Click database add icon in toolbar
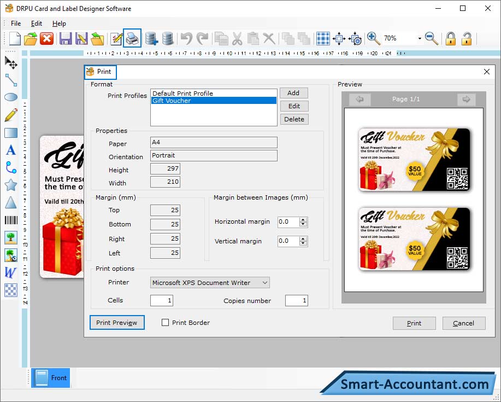Image resolution: width=501 pixels, height=402 pixels. click(151, 39)
